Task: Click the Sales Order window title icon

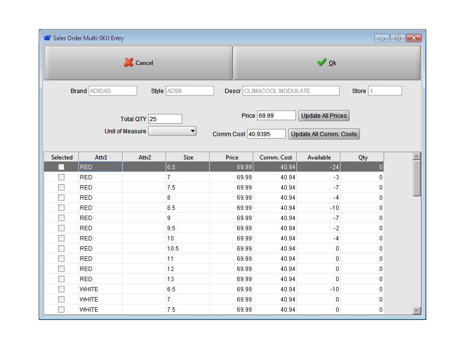Action: pyautogui.click(x=47, y=38)
